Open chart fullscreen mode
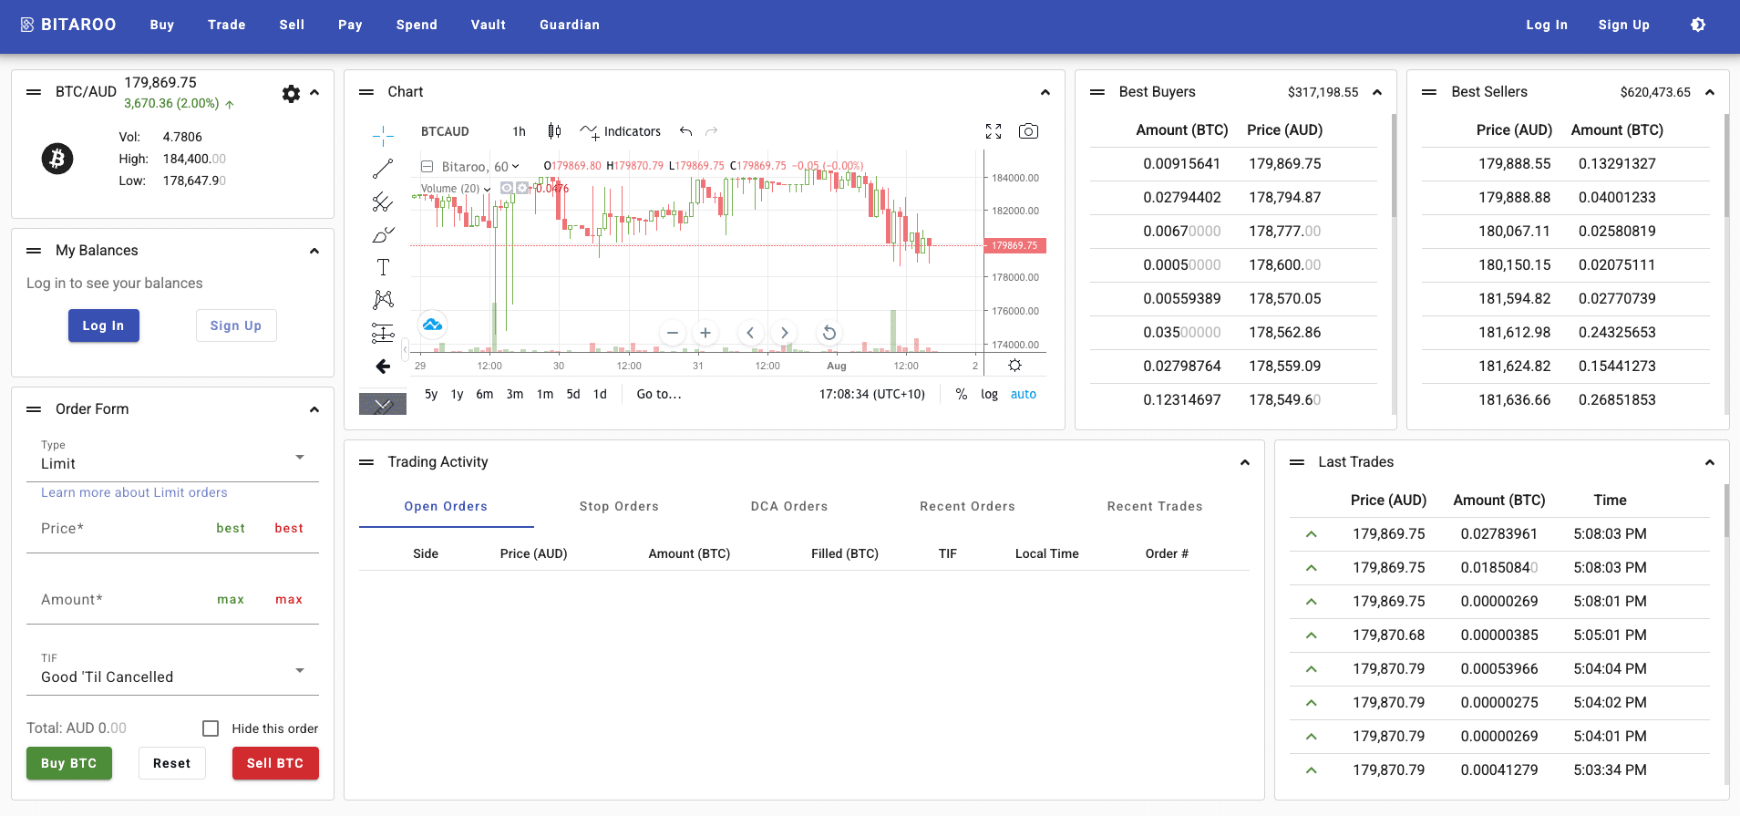This screenshot has width=1740, height=816. 994,131
